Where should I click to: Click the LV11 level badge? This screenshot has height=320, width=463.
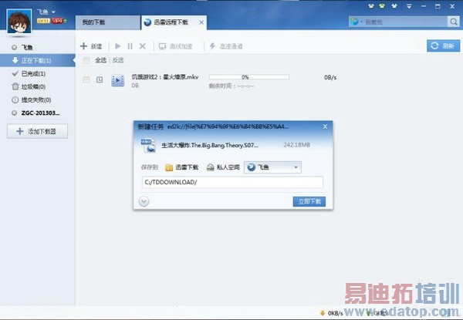tap(43, 21)
